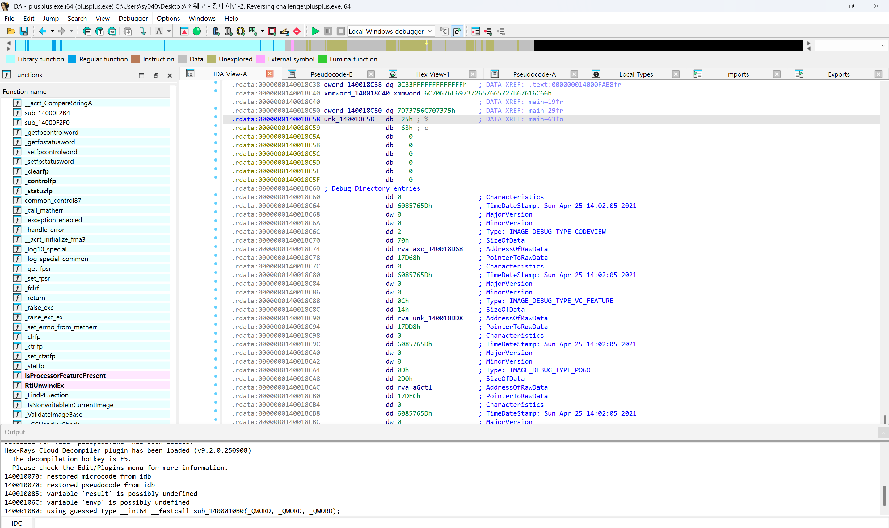Save the database with the floppy icon

click(23, 31)
